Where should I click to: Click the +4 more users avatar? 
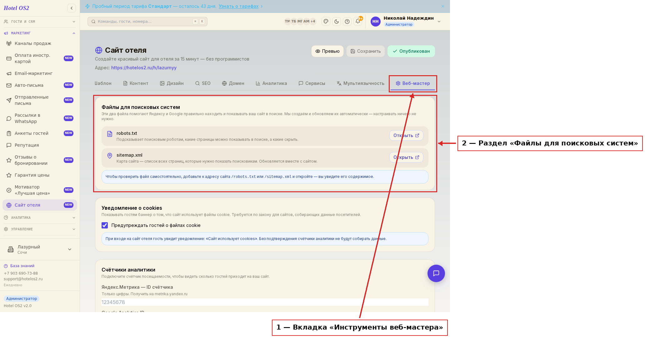313,21
